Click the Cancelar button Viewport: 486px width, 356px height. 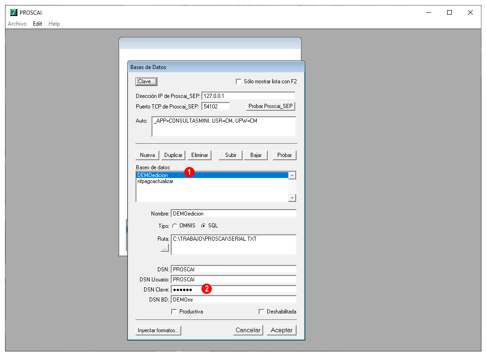pyautogui.click(x=248, y=330)
